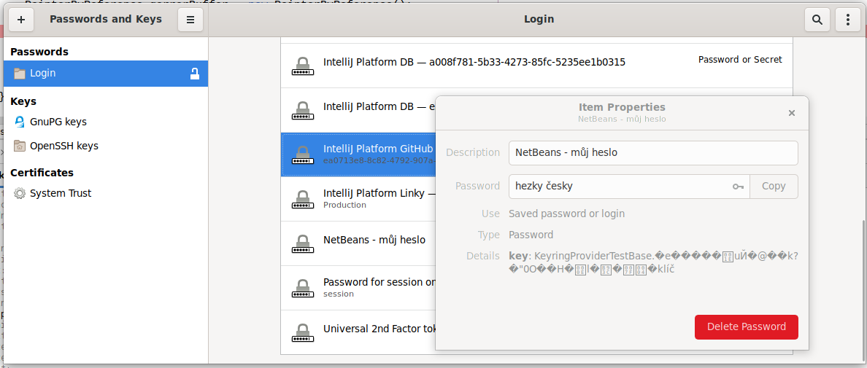
Task: Click the lock icon of the NetBeans list entry
Action: pyautogui.click(x=302, y=244)
